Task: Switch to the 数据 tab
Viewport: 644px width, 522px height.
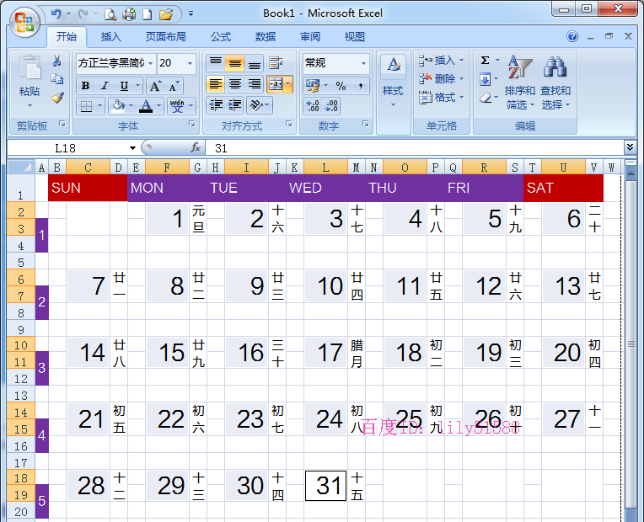Action: [x=266, y=37]
